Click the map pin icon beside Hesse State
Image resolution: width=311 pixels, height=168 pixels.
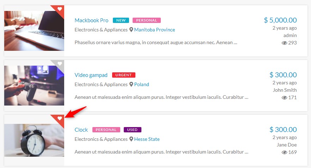(x=131, y=139)
